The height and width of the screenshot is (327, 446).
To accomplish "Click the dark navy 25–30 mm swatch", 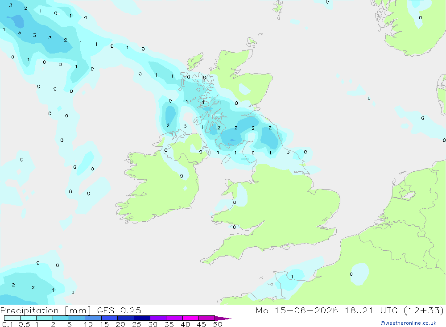I will [142, 318].
